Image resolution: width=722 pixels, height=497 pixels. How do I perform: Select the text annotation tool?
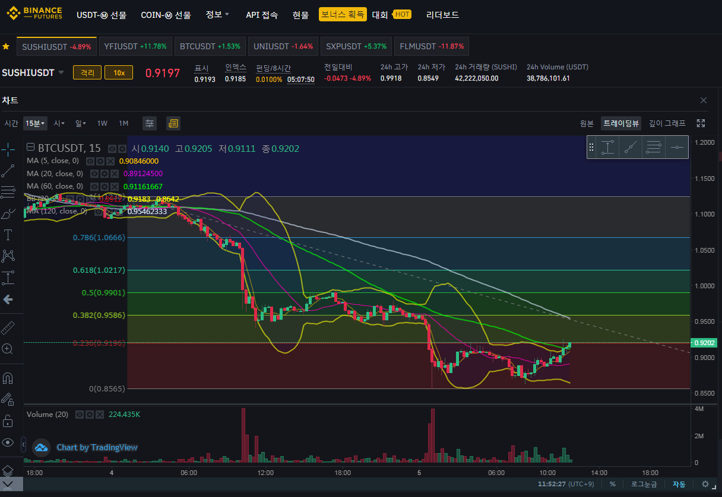point(8,235)
